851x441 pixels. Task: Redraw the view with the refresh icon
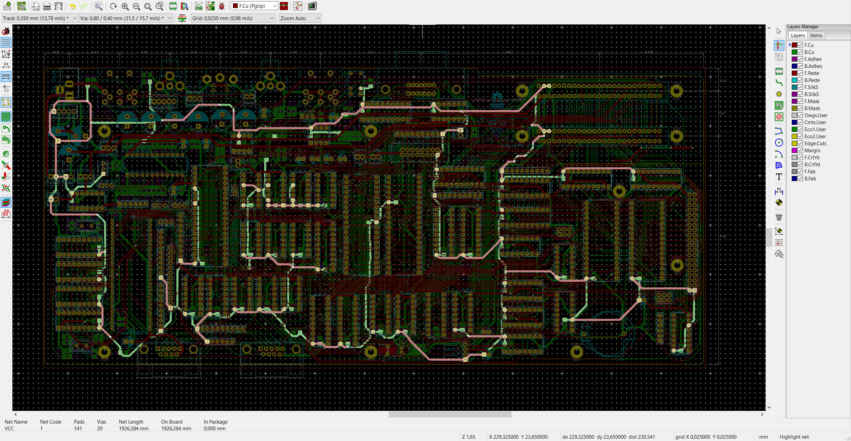point(113,6)
